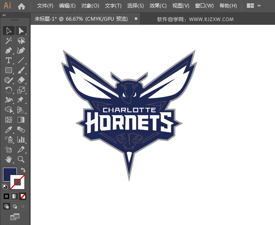
Task: Choose the Blend tool
Action: pyautogui.click(x=21, y=130)
